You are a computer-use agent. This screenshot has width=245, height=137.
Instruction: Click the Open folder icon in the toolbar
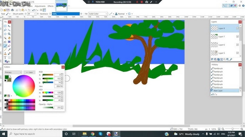point(5,10)
